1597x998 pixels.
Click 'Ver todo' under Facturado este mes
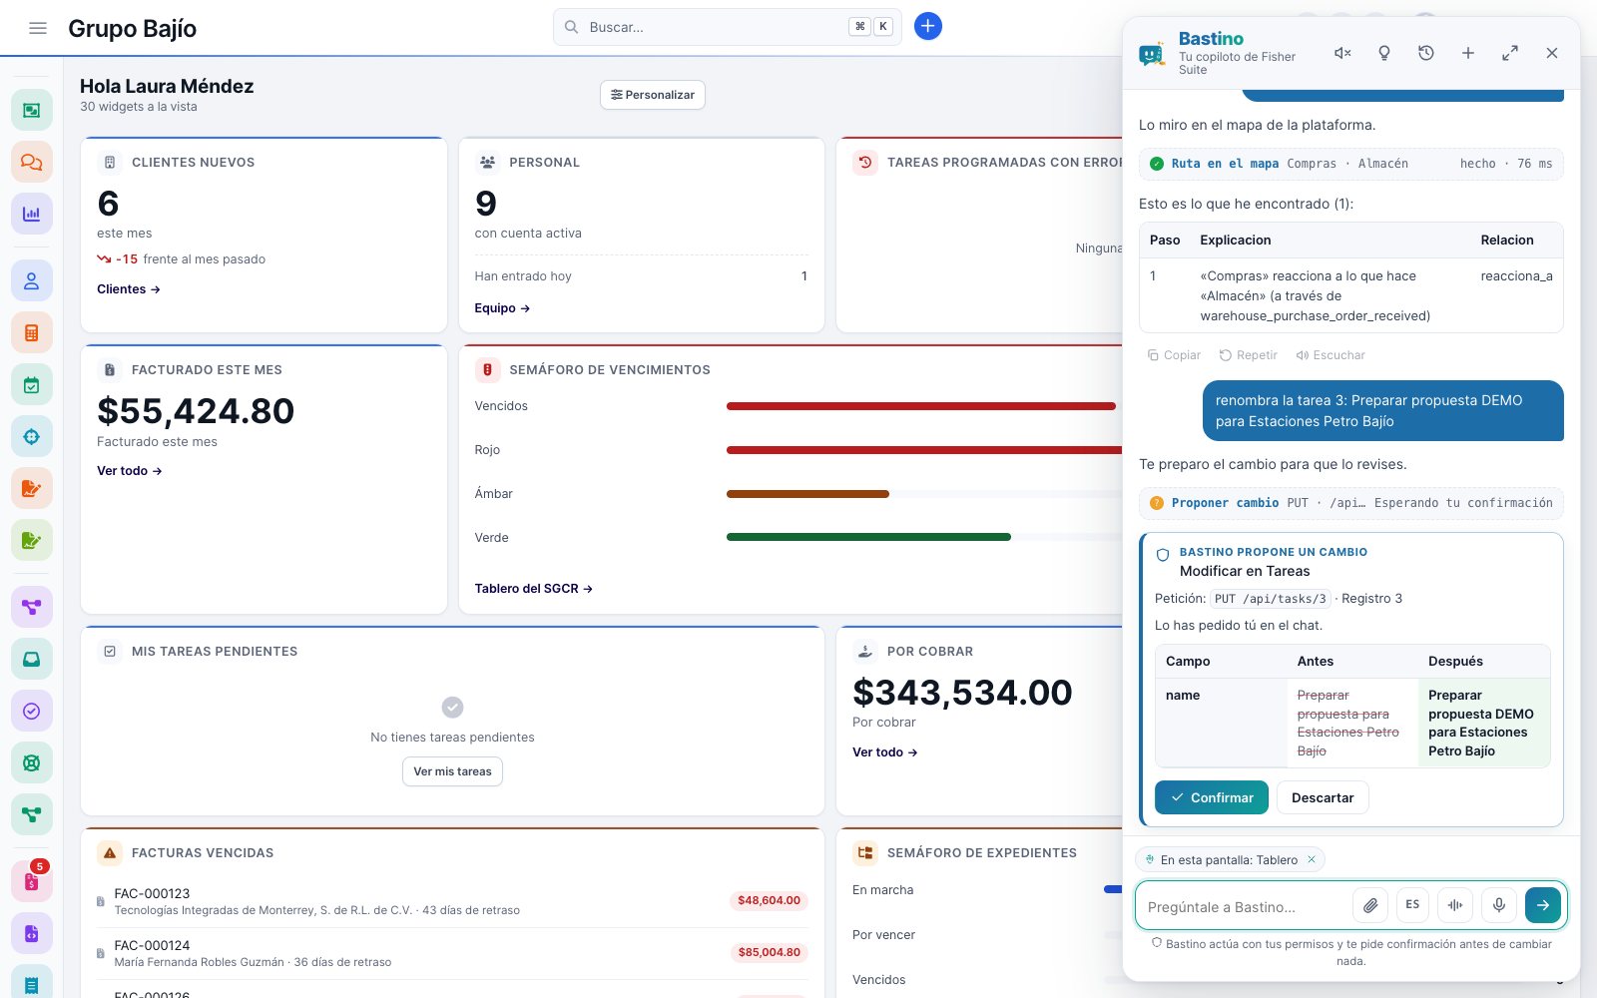pyautogui.click(x=130, y=471)
